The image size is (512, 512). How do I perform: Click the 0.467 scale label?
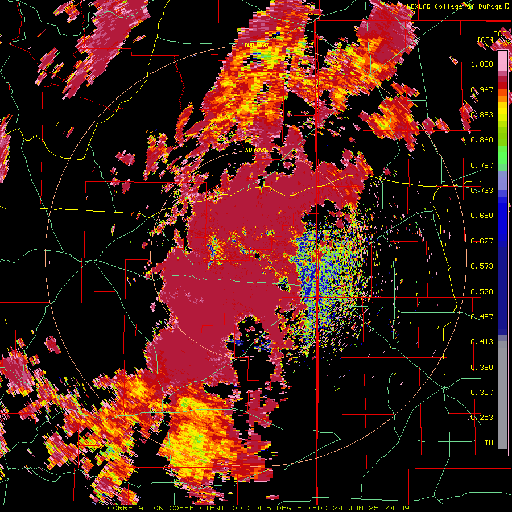tap(482, 317)
